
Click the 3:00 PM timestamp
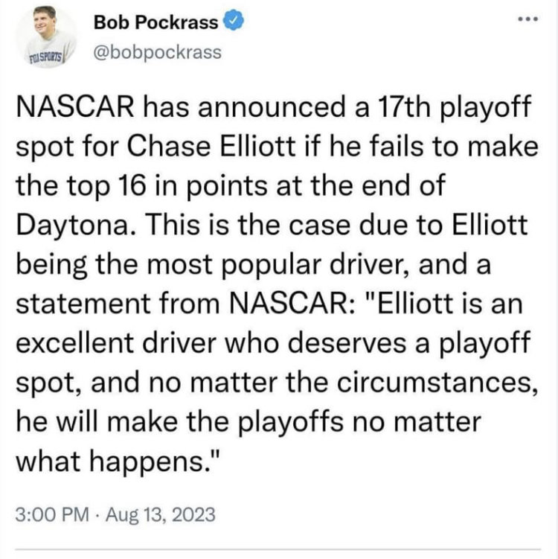click(x=52, y=514)
